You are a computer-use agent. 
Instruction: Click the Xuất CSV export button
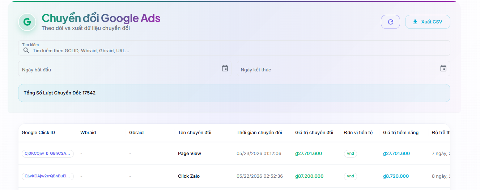(428, 22)
